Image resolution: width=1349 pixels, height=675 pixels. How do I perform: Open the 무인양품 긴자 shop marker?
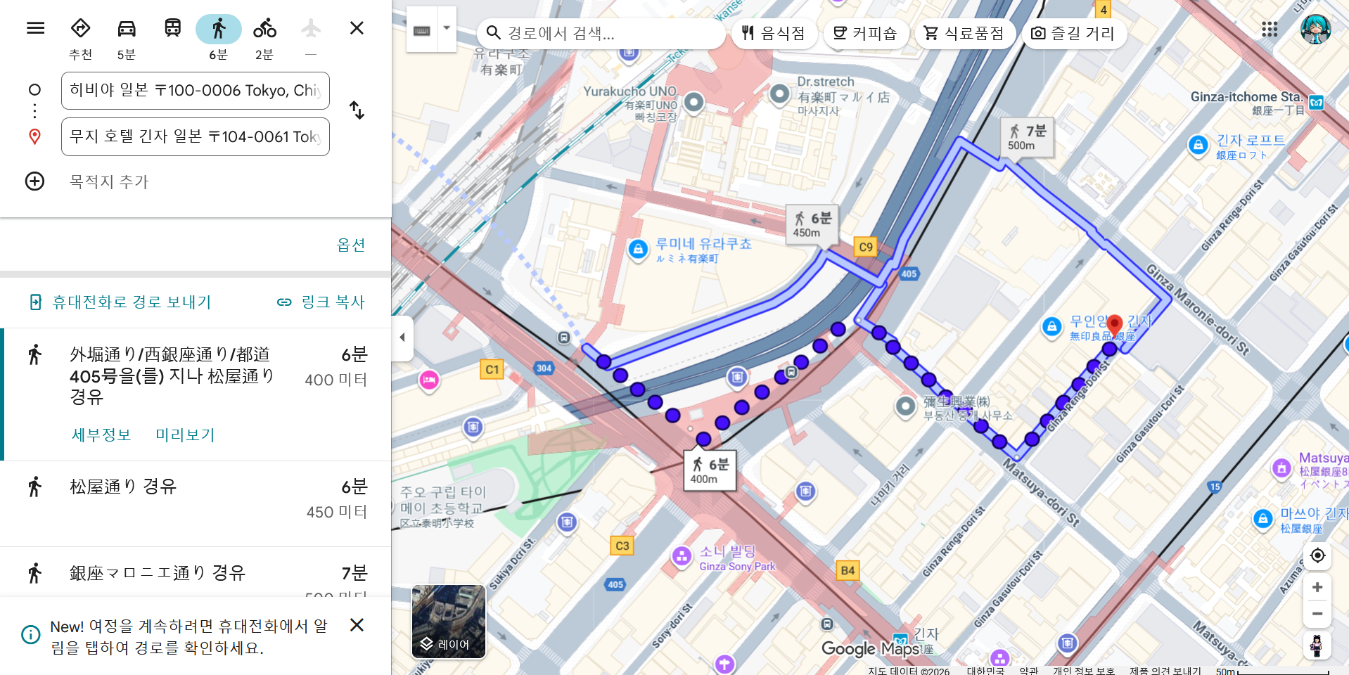(x=1051, y=326)
